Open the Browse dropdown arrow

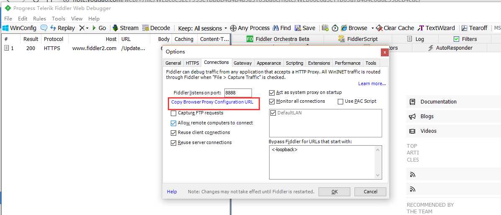click(372, 28)
